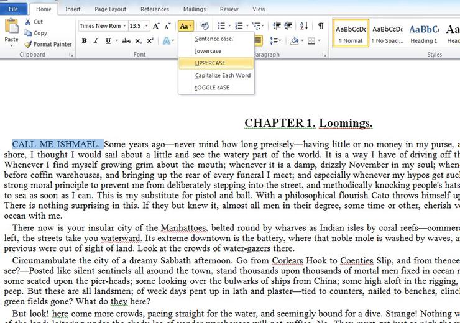Expand the Underline style dropdown arrow
Viewport: 460px width, 323px height.
(116, 40)
